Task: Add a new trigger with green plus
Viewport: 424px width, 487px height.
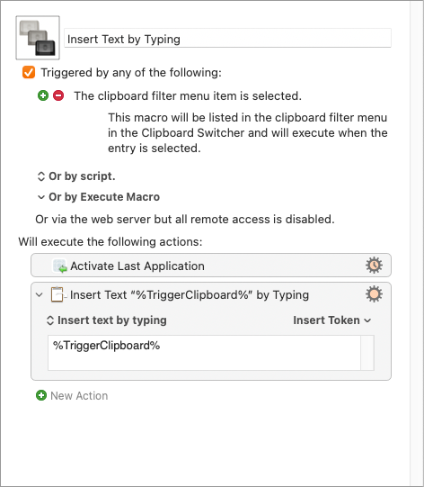Action: [x=43, y=95]
